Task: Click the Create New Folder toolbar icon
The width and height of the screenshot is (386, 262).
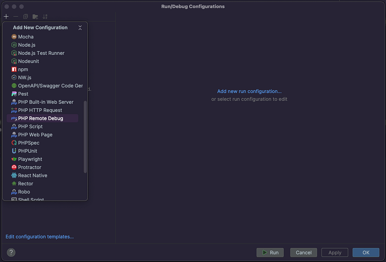Action: tap(35, 17)
